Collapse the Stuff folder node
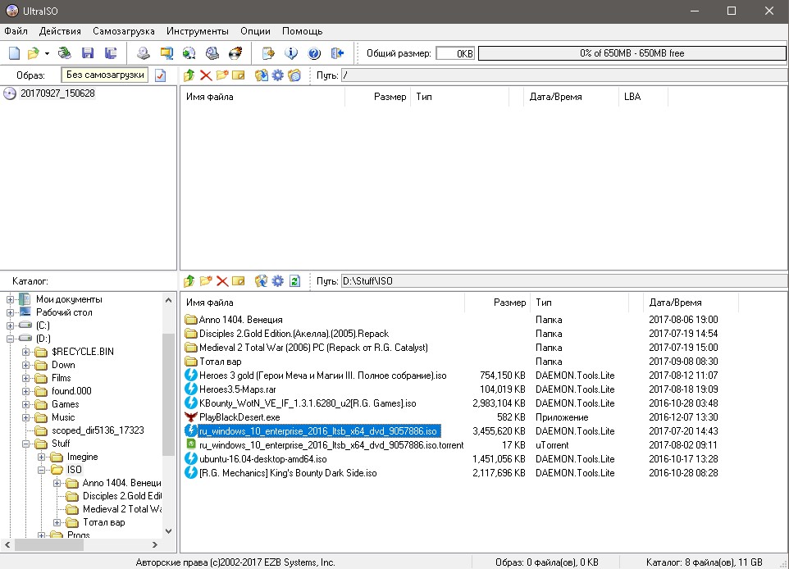Screen dimensions: 789x569 coord(25,444)
